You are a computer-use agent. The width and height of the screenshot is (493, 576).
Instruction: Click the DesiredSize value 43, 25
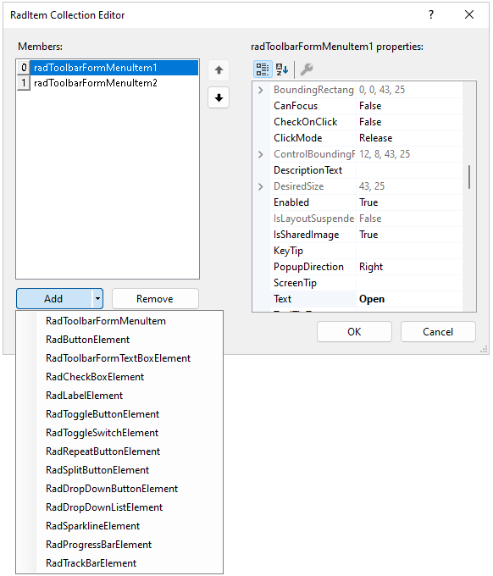pos(409,186)
